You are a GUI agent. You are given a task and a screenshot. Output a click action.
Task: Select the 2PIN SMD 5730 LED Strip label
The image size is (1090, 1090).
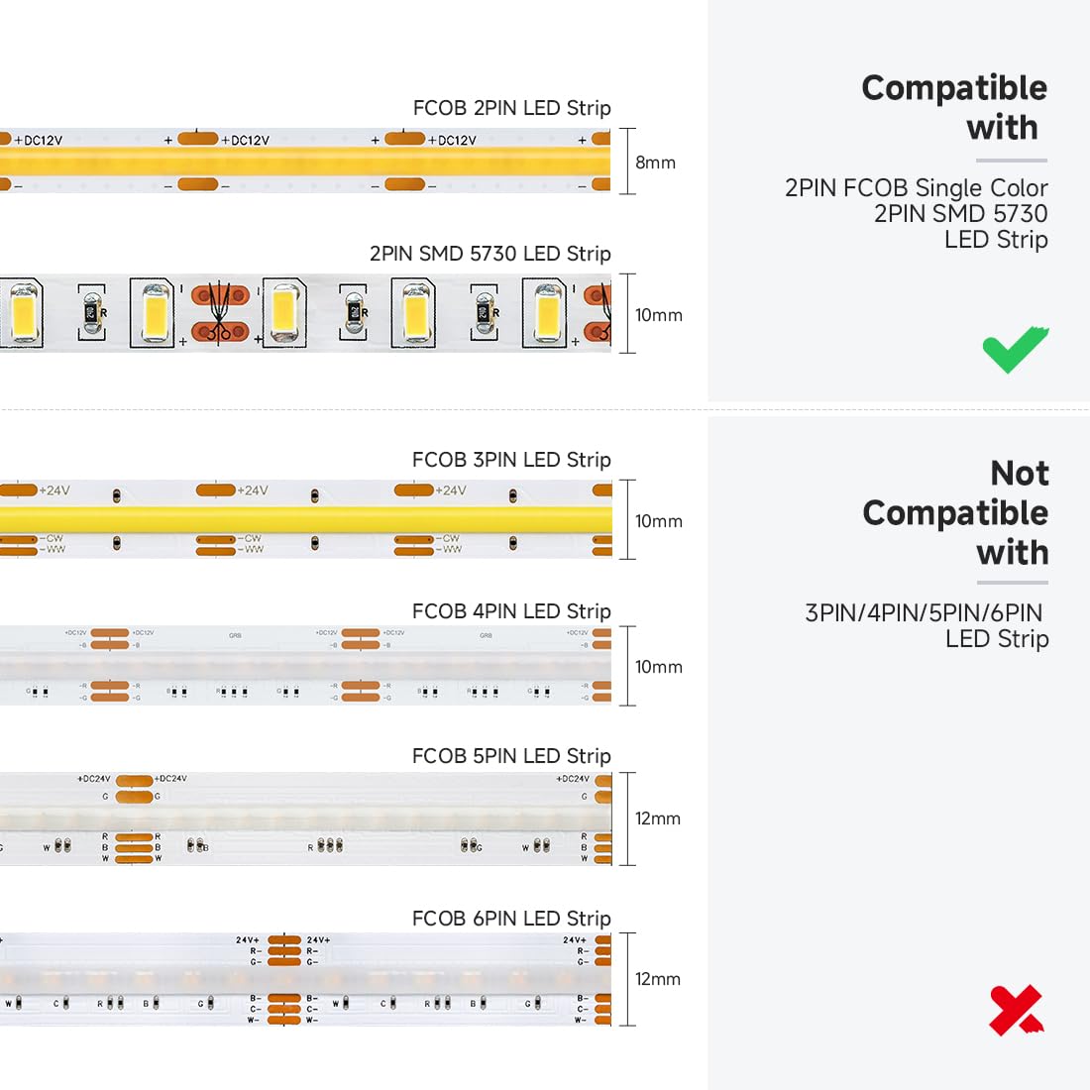pos(490,254)
